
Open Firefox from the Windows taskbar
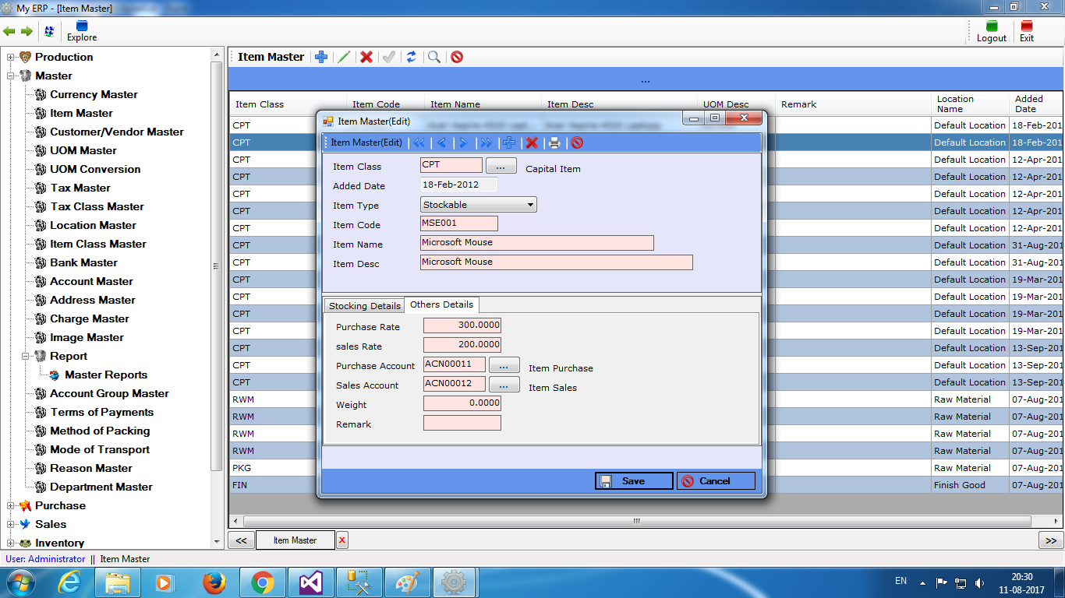point(214,582)
